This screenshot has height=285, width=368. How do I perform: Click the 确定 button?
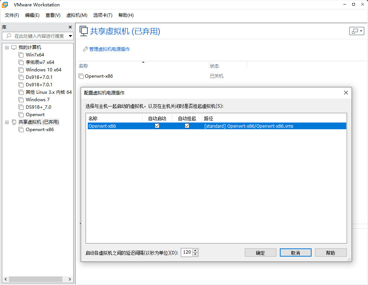(x=260, y=253)
